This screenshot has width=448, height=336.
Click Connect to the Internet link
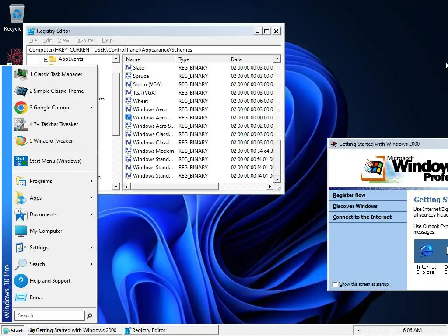click(x=362, y=217)
